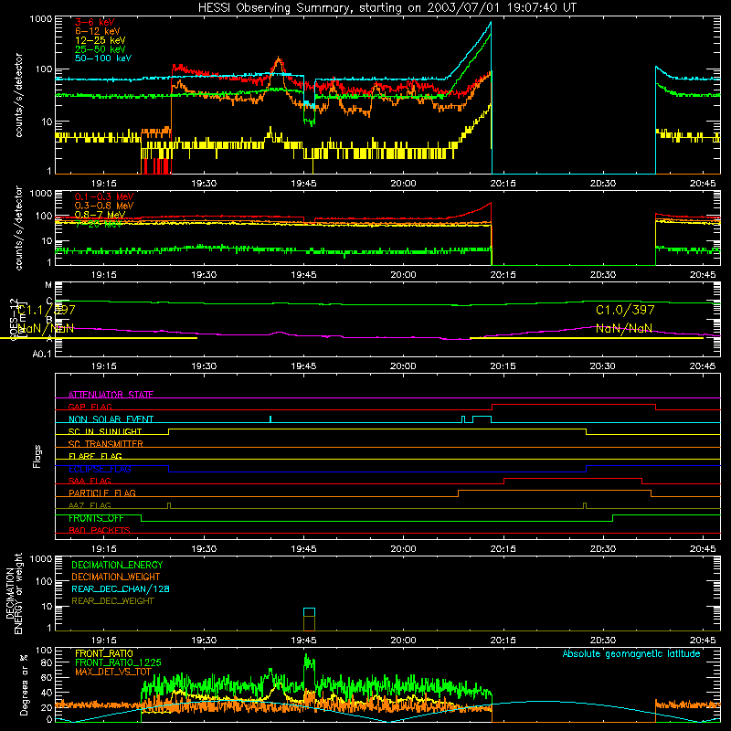The image size is (731, 731).
Task: Click the NON_SOLAR_EVENT flag label
Action: [x=111, y=419]
